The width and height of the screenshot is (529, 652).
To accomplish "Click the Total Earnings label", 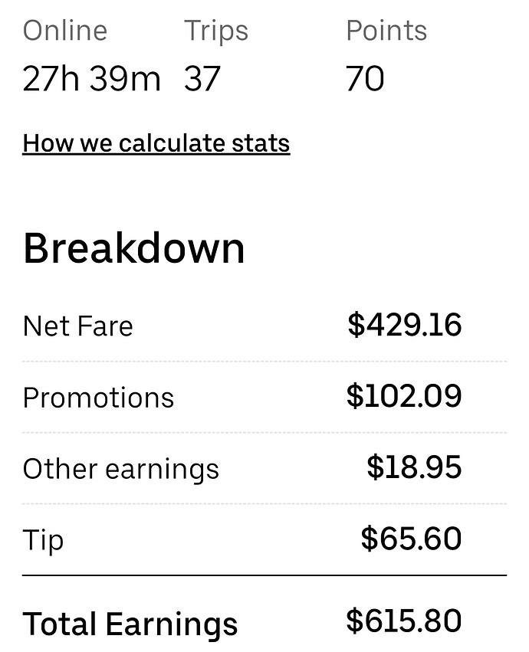I will click(130, 624).
